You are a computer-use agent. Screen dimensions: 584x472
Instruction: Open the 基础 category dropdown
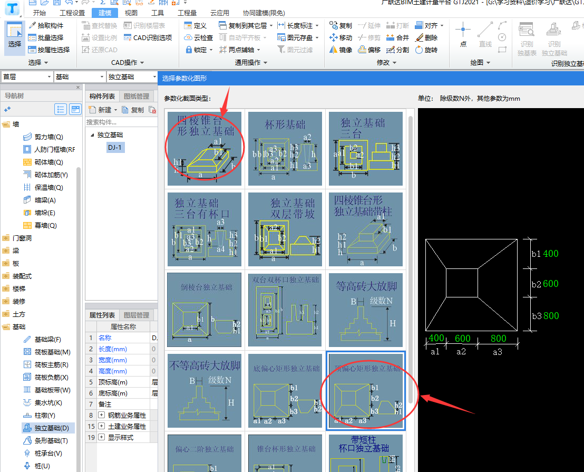[x=80, y=77]
